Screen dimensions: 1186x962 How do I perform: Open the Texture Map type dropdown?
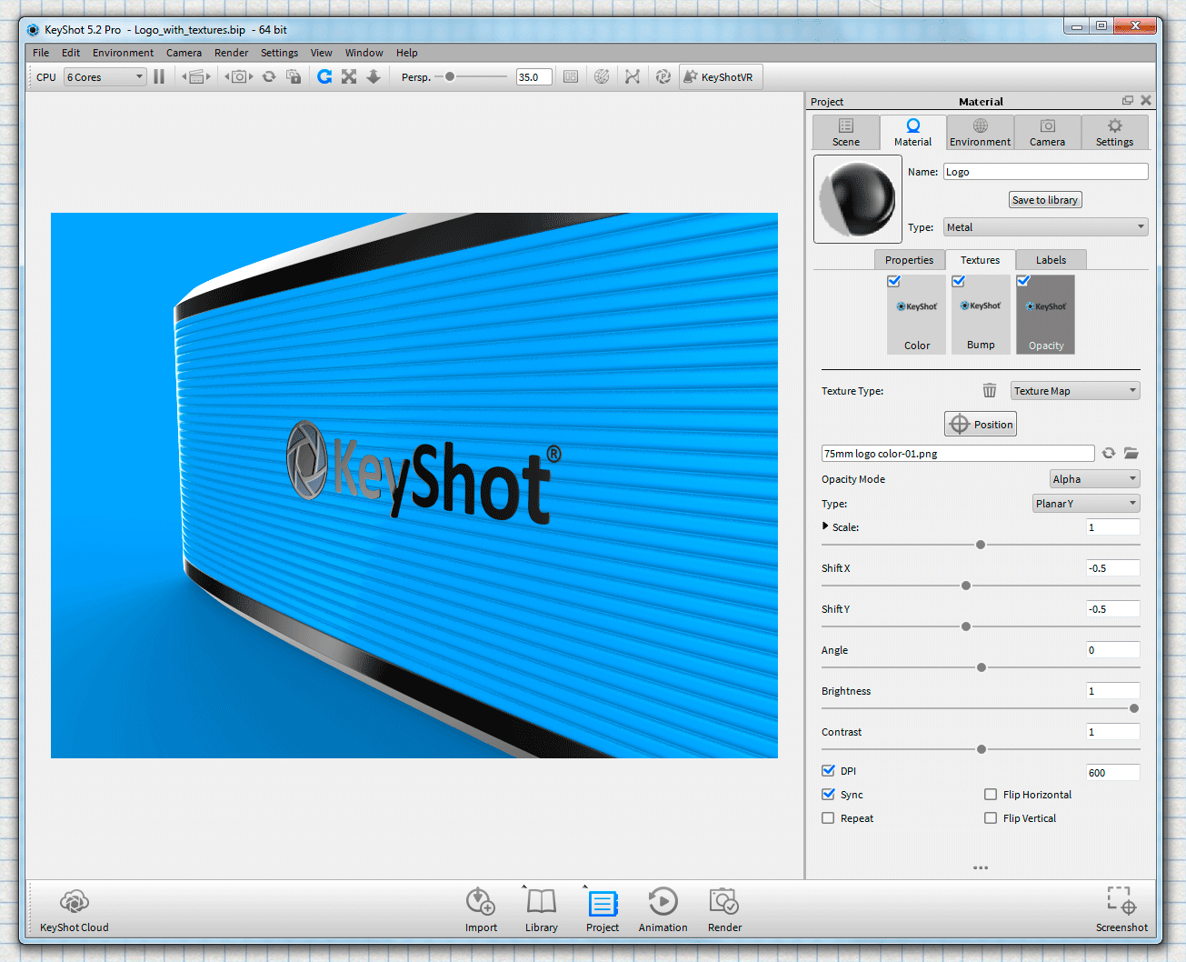click(1075, 391)
